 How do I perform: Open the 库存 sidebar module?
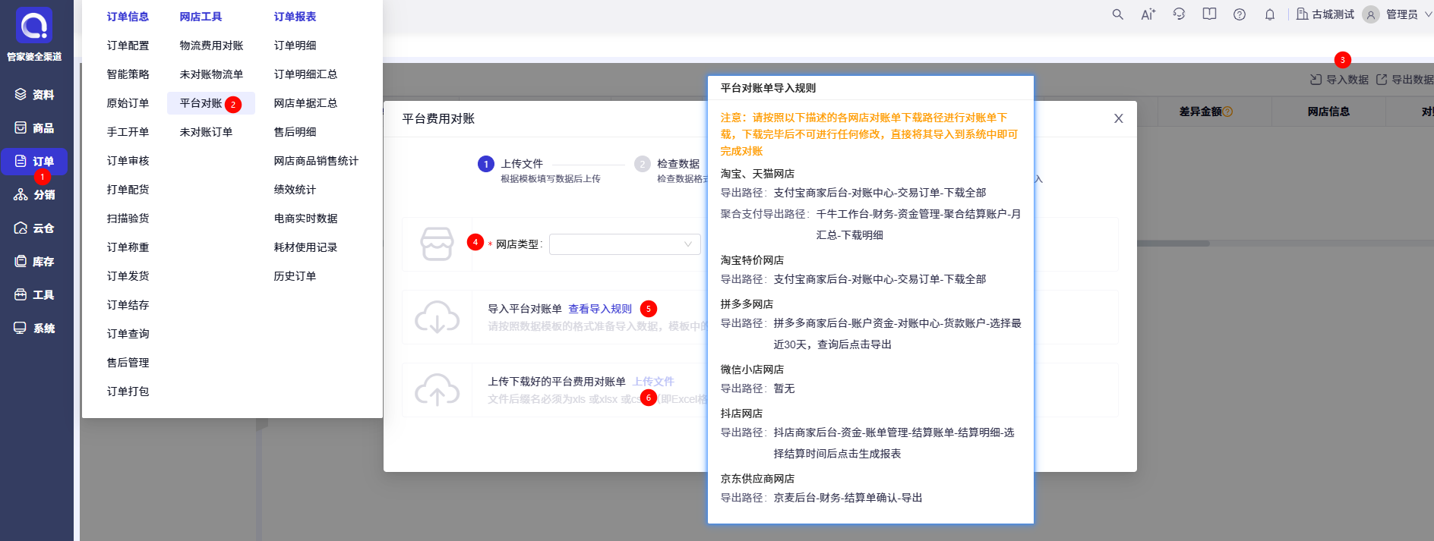[34, 262]
